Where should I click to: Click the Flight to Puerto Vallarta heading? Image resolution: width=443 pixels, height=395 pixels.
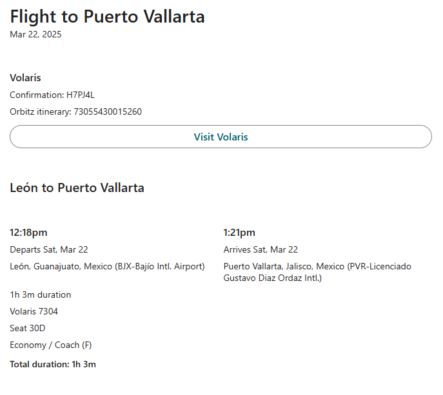point(107,17)
